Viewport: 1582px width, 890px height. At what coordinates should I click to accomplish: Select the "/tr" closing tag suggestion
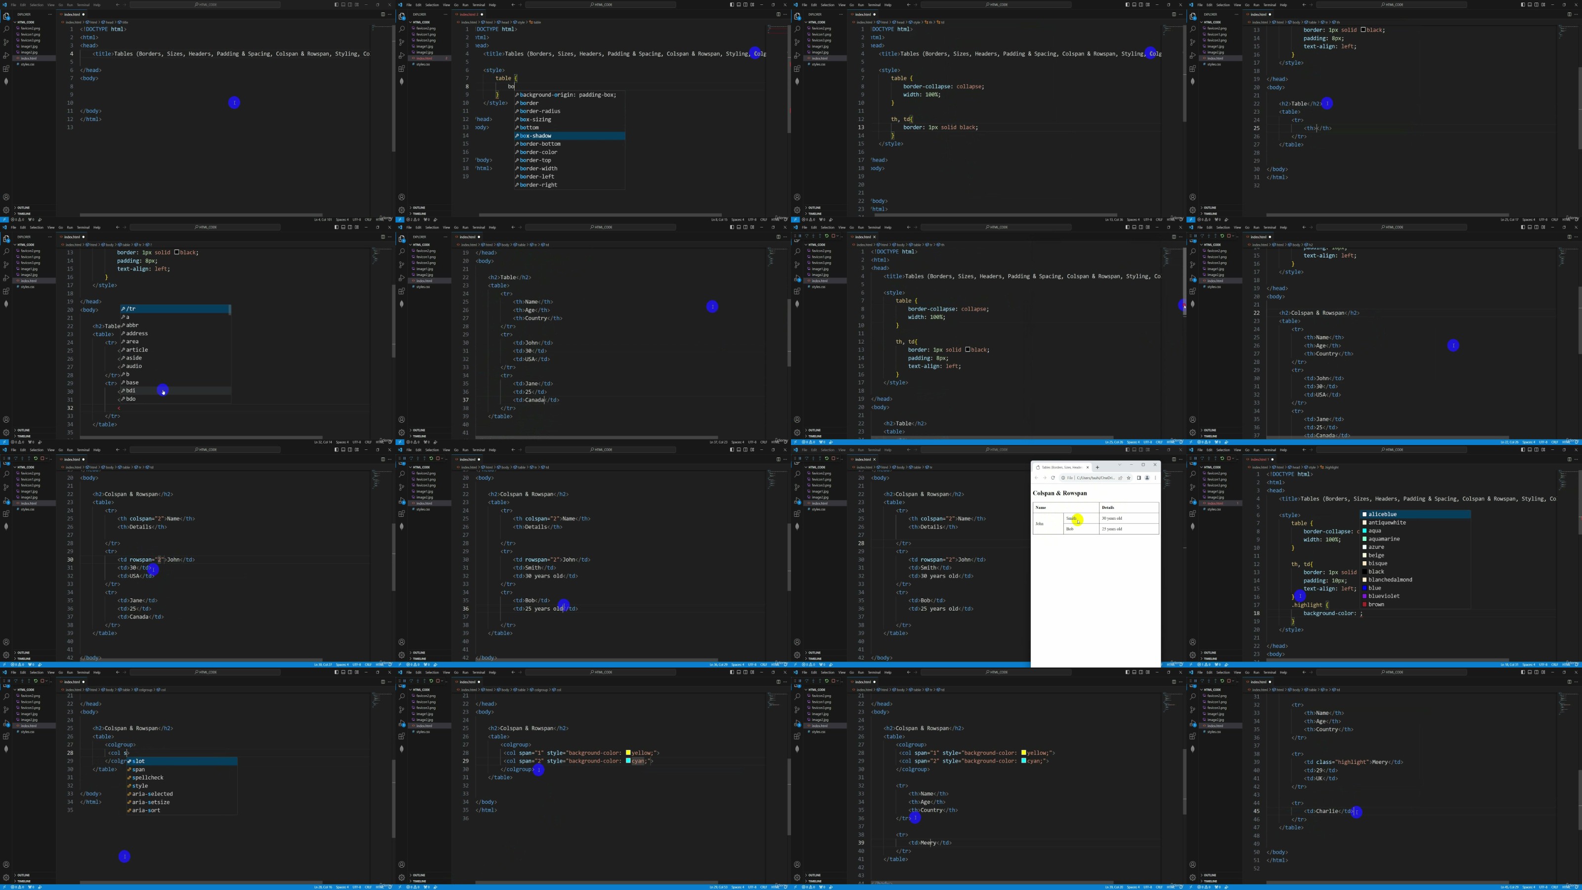[131, 309]
